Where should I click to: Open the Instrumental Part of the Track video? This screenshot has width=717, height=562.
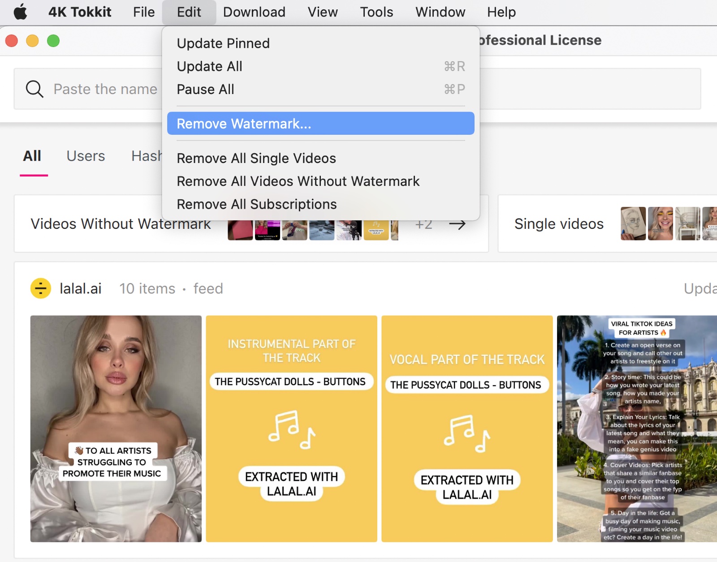click(x=291, y=429)
